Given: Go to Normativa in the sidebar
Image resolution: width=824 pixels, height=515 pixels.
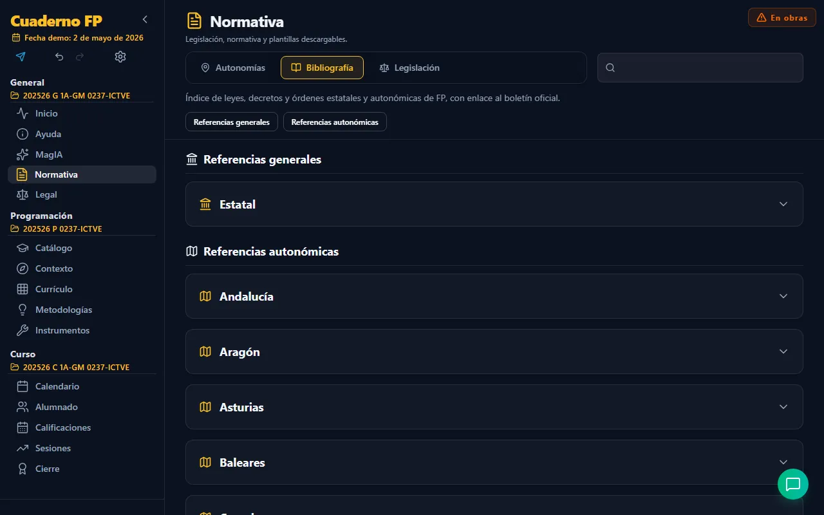Looking at the screenshot, I should 82,174.
